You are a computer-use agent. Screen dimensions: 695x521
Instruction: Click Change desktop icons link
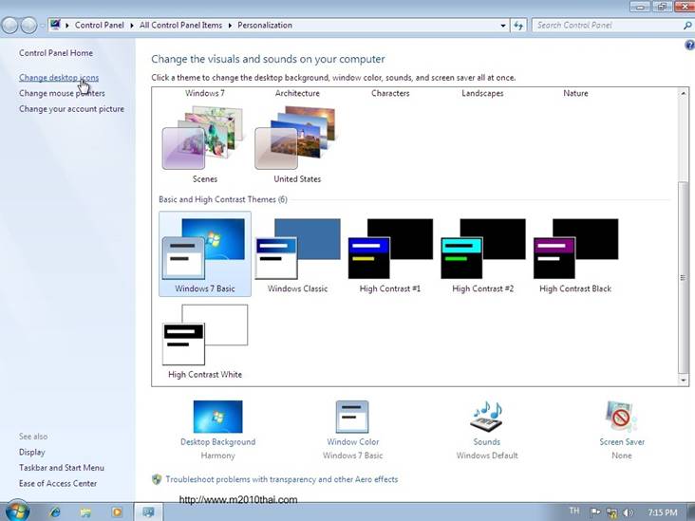click(59, 78)
